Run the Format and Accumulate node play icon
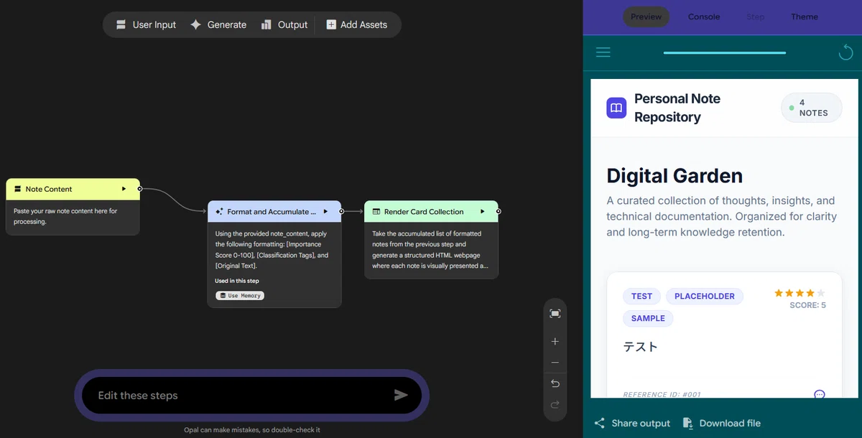The image size is (862, 438). click(x=325, y=212)
